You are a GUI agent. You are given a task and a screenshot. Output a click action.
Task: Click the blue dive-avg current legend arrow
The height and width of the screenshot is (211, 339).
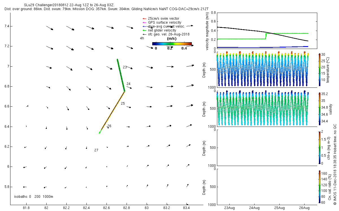[x=144, y=26]
